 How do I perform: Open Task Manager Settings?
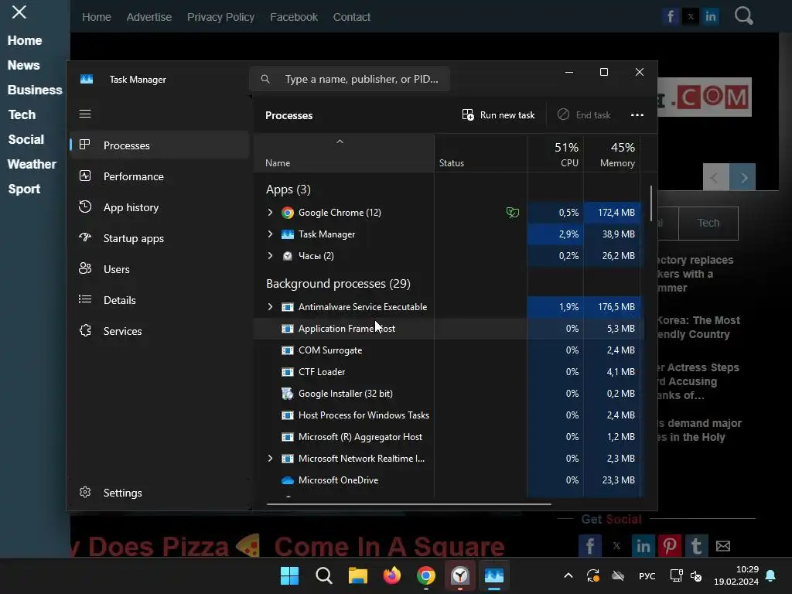click(159, 493)
